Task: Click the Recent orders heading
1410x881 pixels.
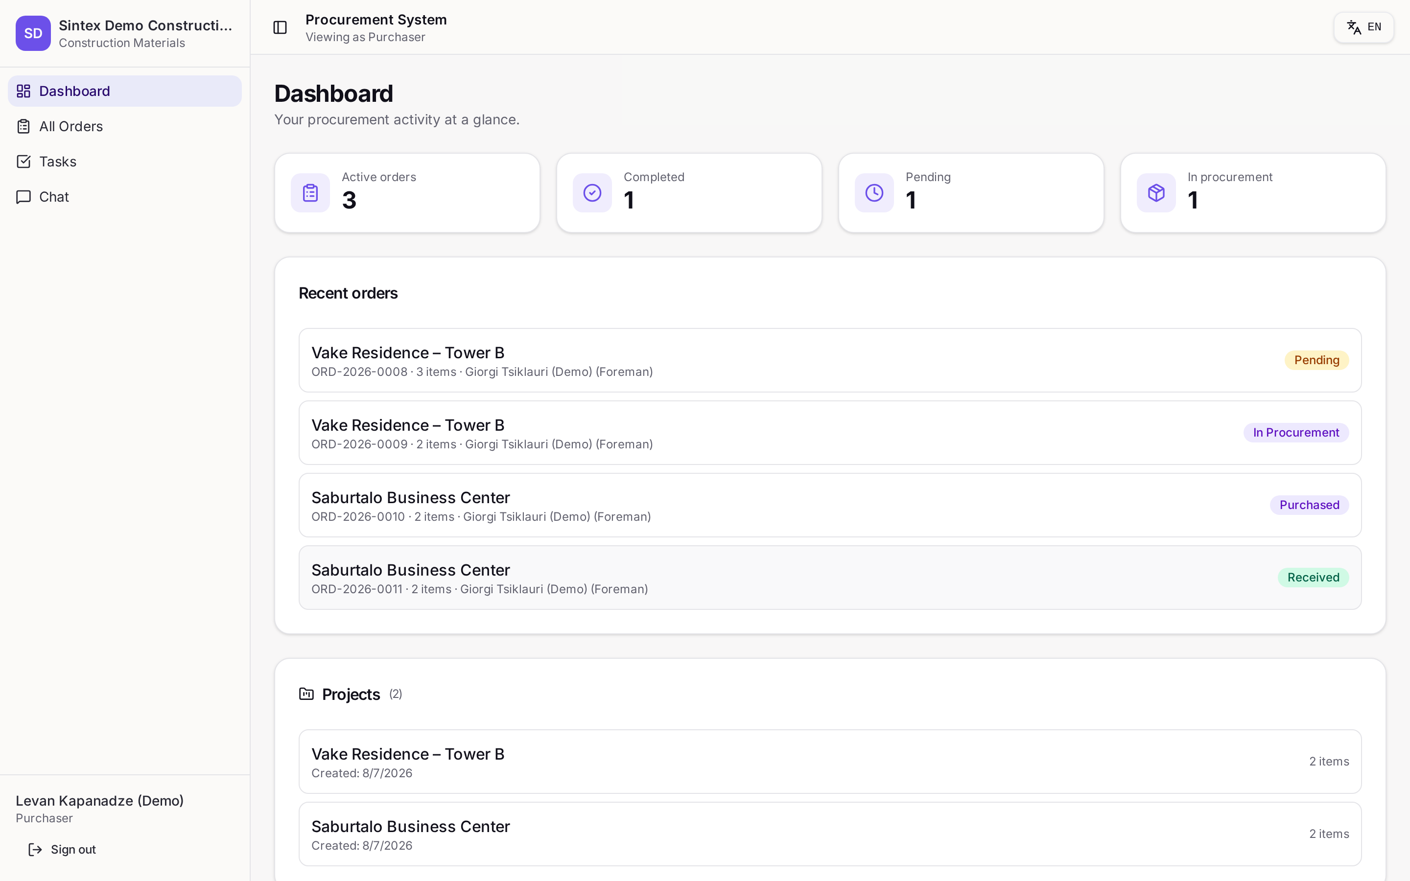Action: [x=348, y=293]
